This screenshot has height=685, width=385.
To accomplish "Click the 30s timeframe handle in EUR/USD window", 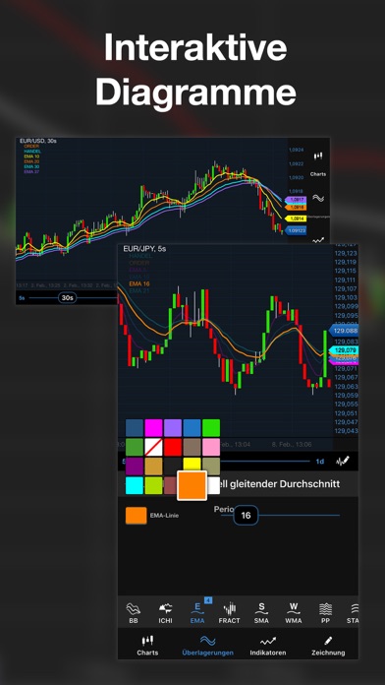I will click(67, 297).
